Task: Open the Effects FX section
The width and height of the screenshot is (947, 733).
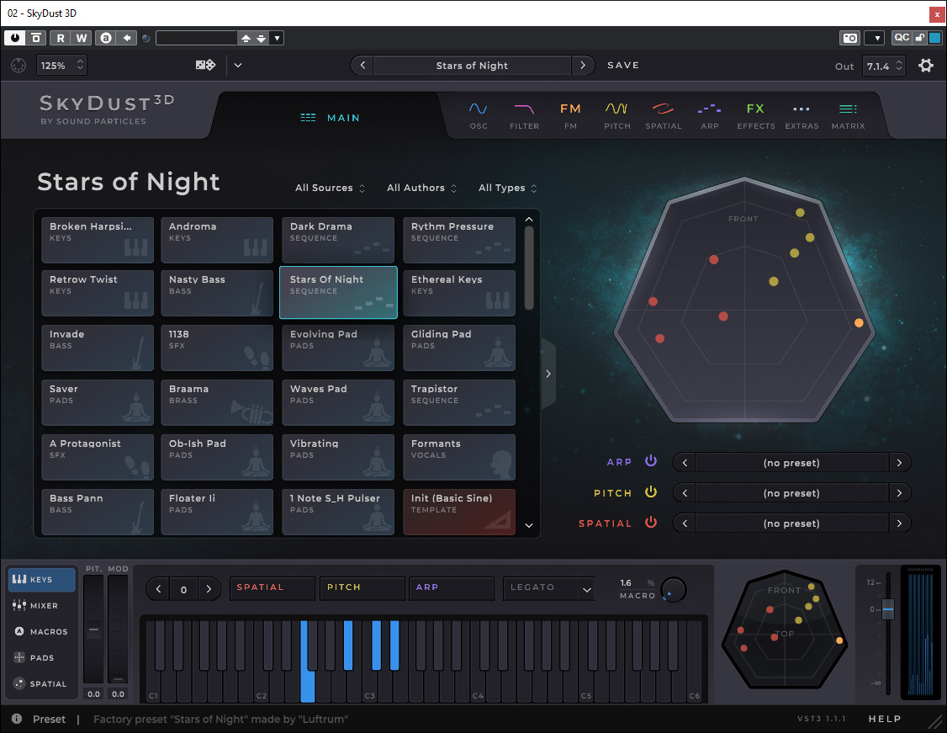Action: pos(755,115)
